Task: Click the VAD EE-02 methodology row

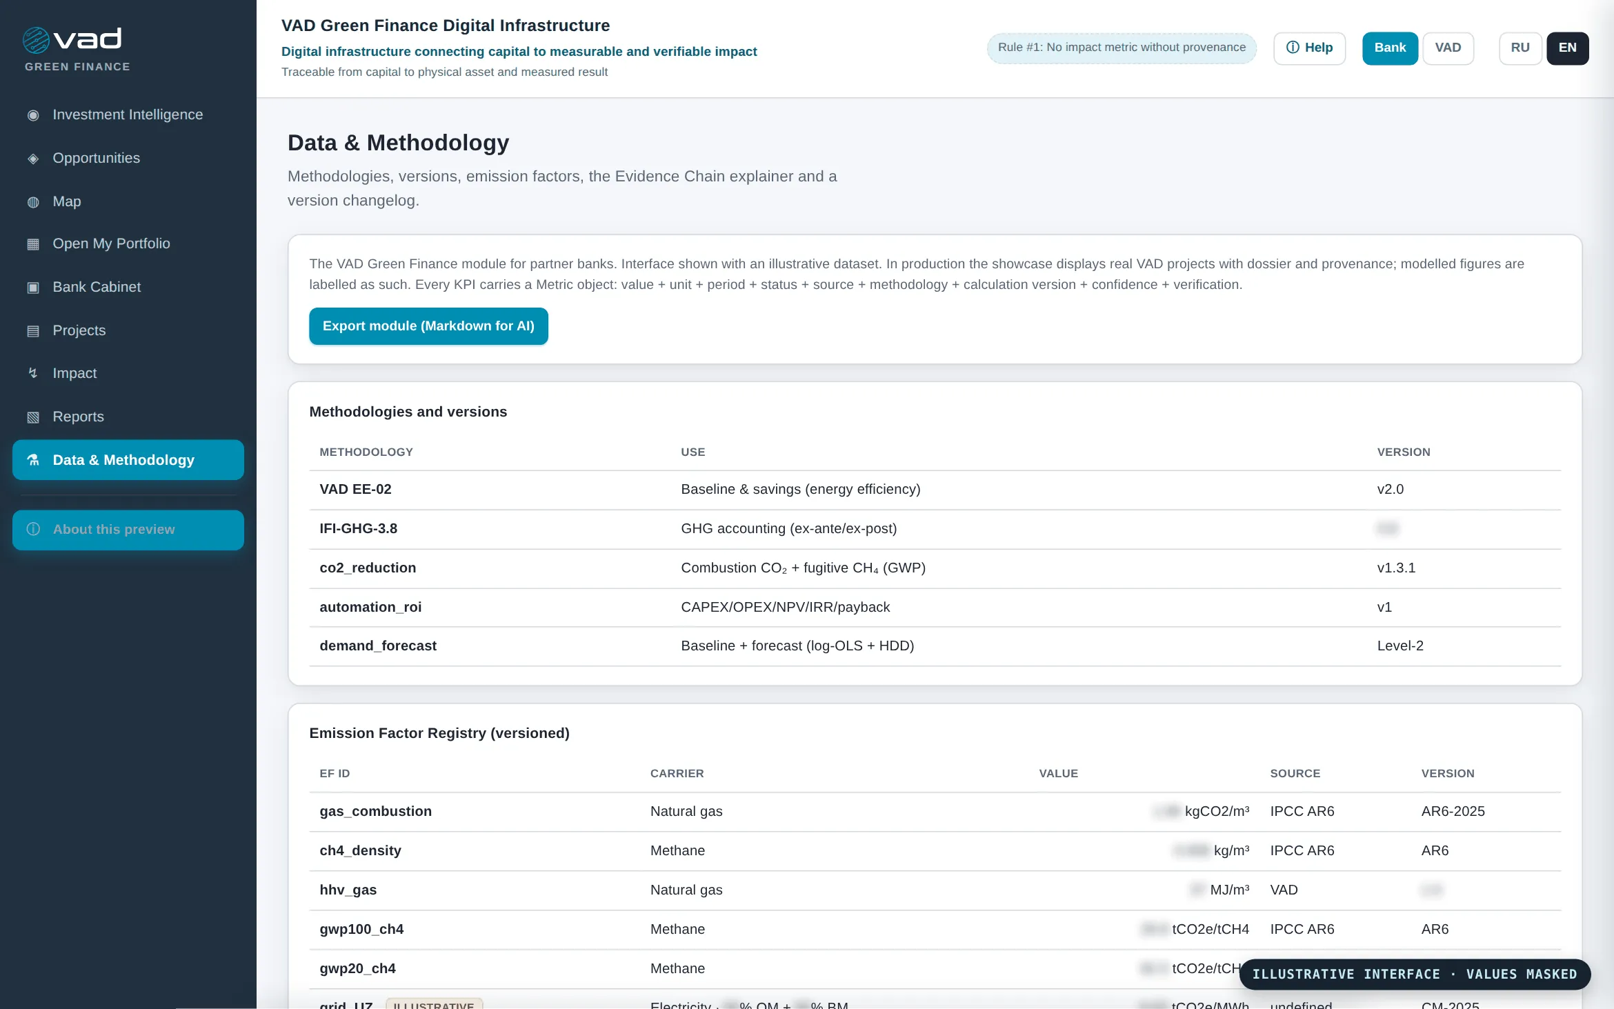Action: pos(935,490)
